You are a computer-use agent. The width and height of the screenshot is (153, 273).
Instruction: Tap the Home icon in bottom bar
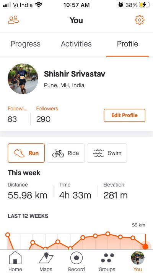click(x=15, y=258)
